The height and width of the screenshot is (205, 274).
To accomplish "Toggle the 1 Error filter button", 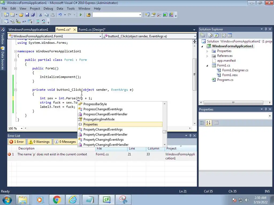I will (17, 142).
